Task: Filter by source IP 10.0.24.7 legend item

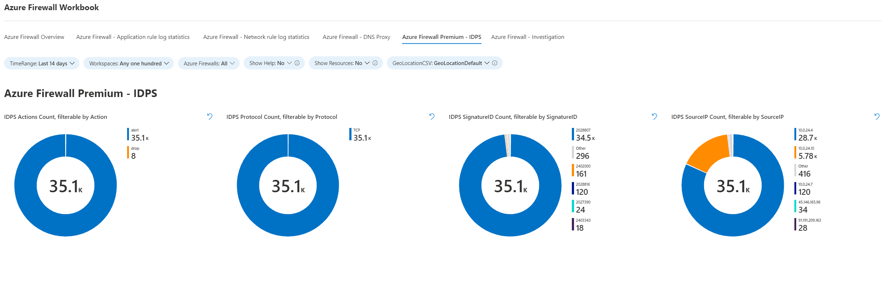Action: tap(804, 189)
